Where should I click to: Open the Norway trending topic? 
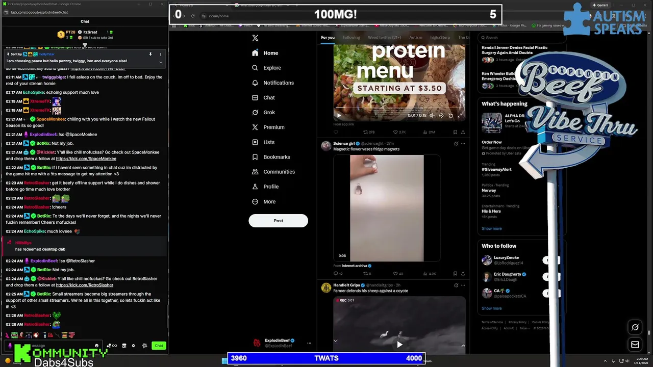pyautogui.click(x=489, y=190)
